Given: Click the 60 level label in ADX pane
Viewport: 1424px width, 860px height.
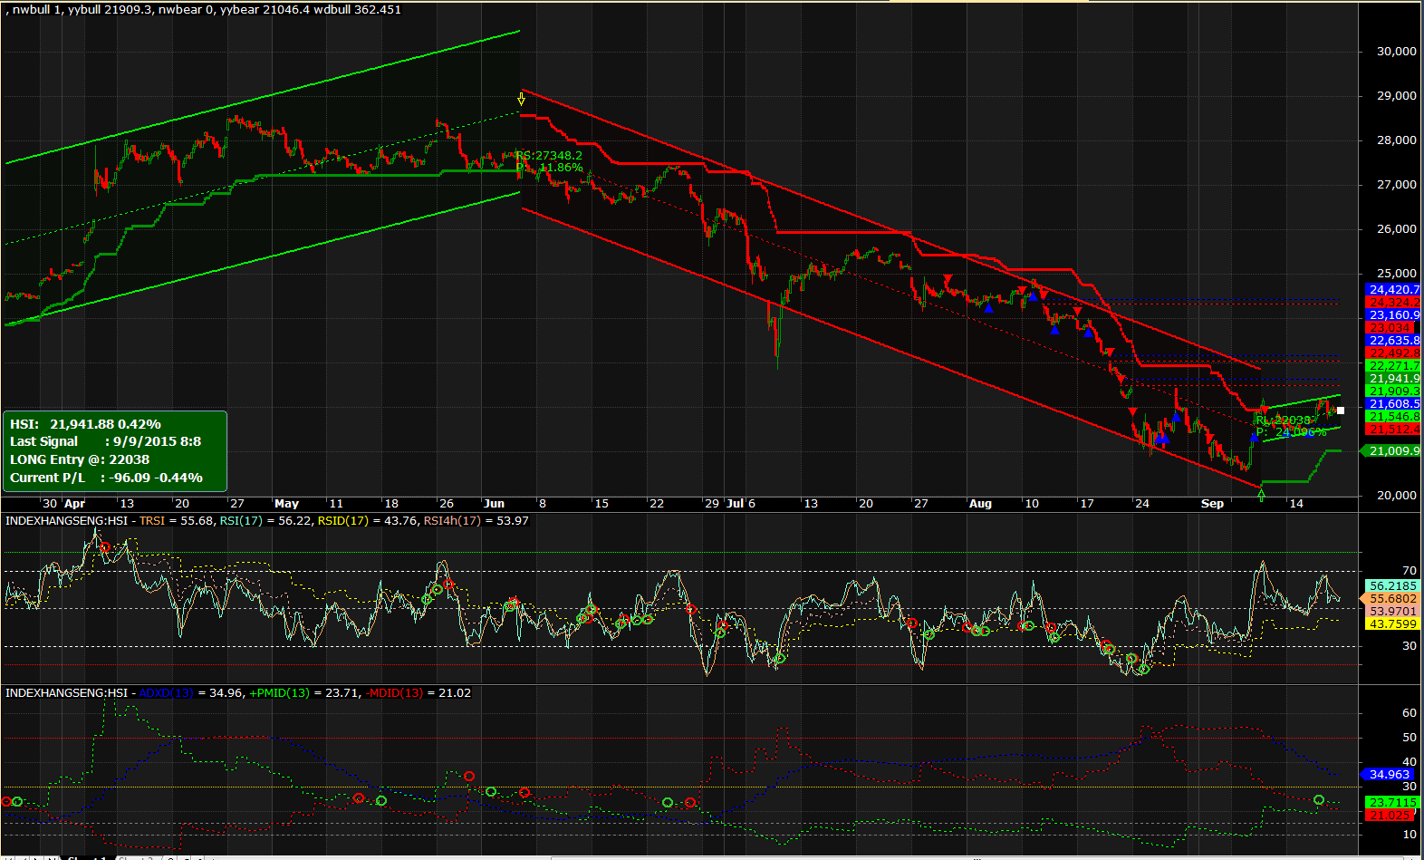Looking at the screenshot, I should pyautogui.click(x=1410, y=712).
